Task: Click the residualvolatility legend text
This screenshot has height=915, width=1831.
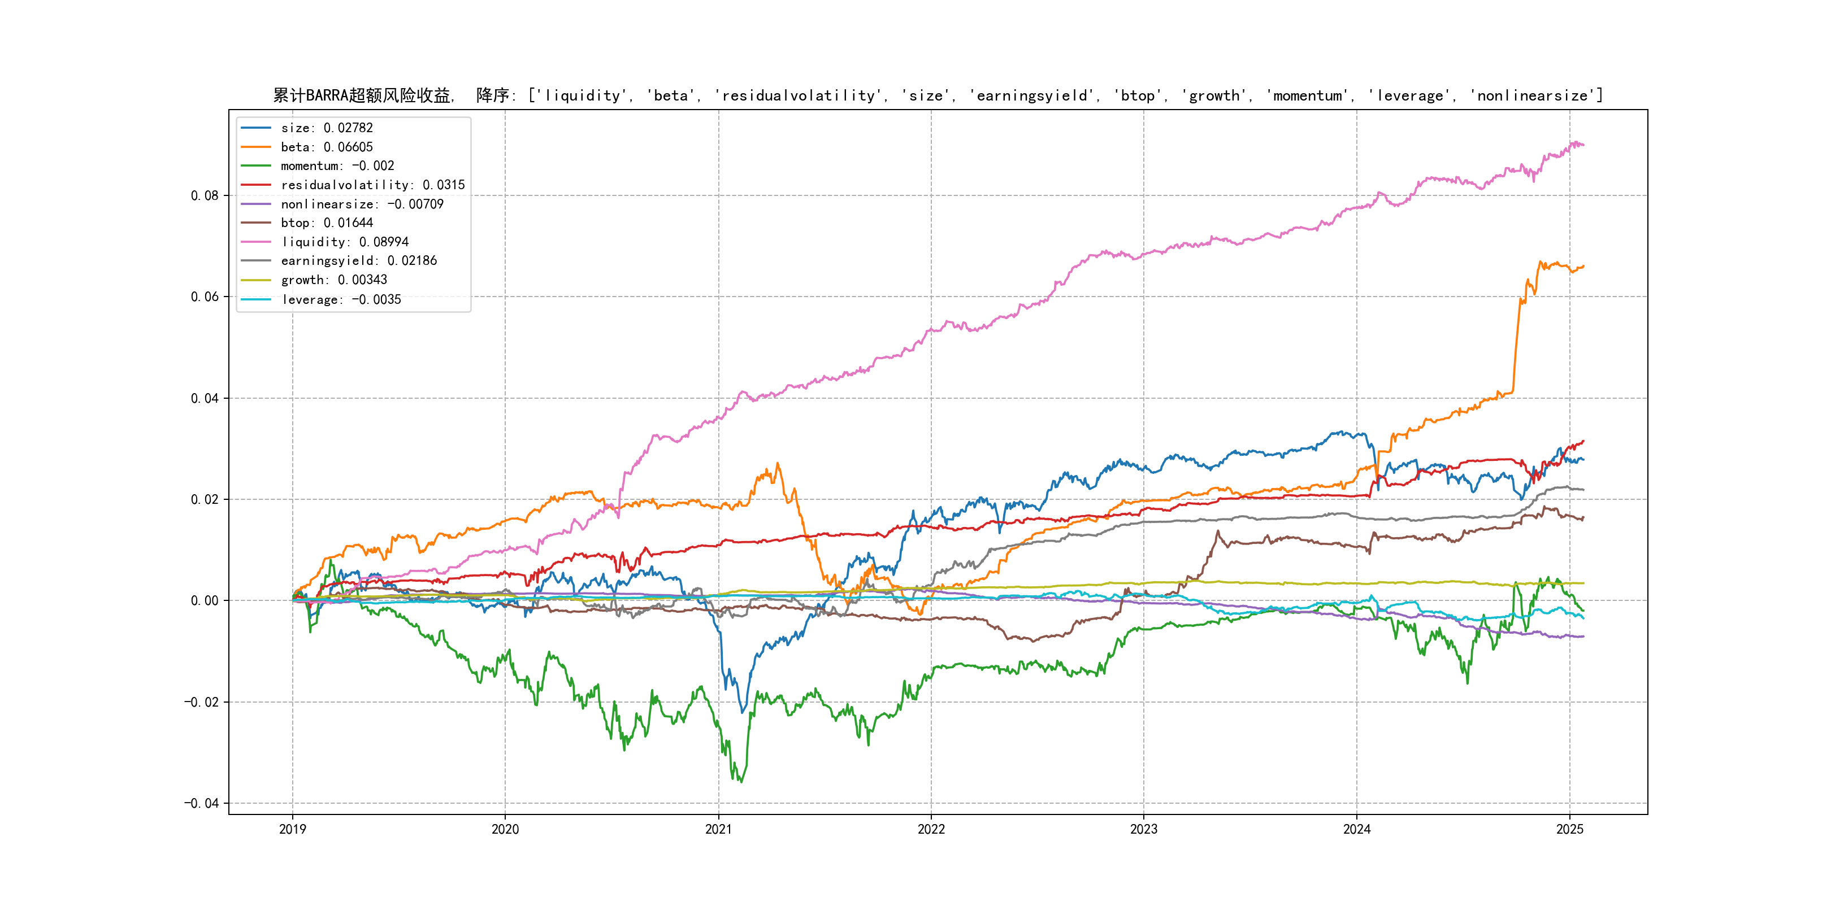Action: click(x=372, y=185)
